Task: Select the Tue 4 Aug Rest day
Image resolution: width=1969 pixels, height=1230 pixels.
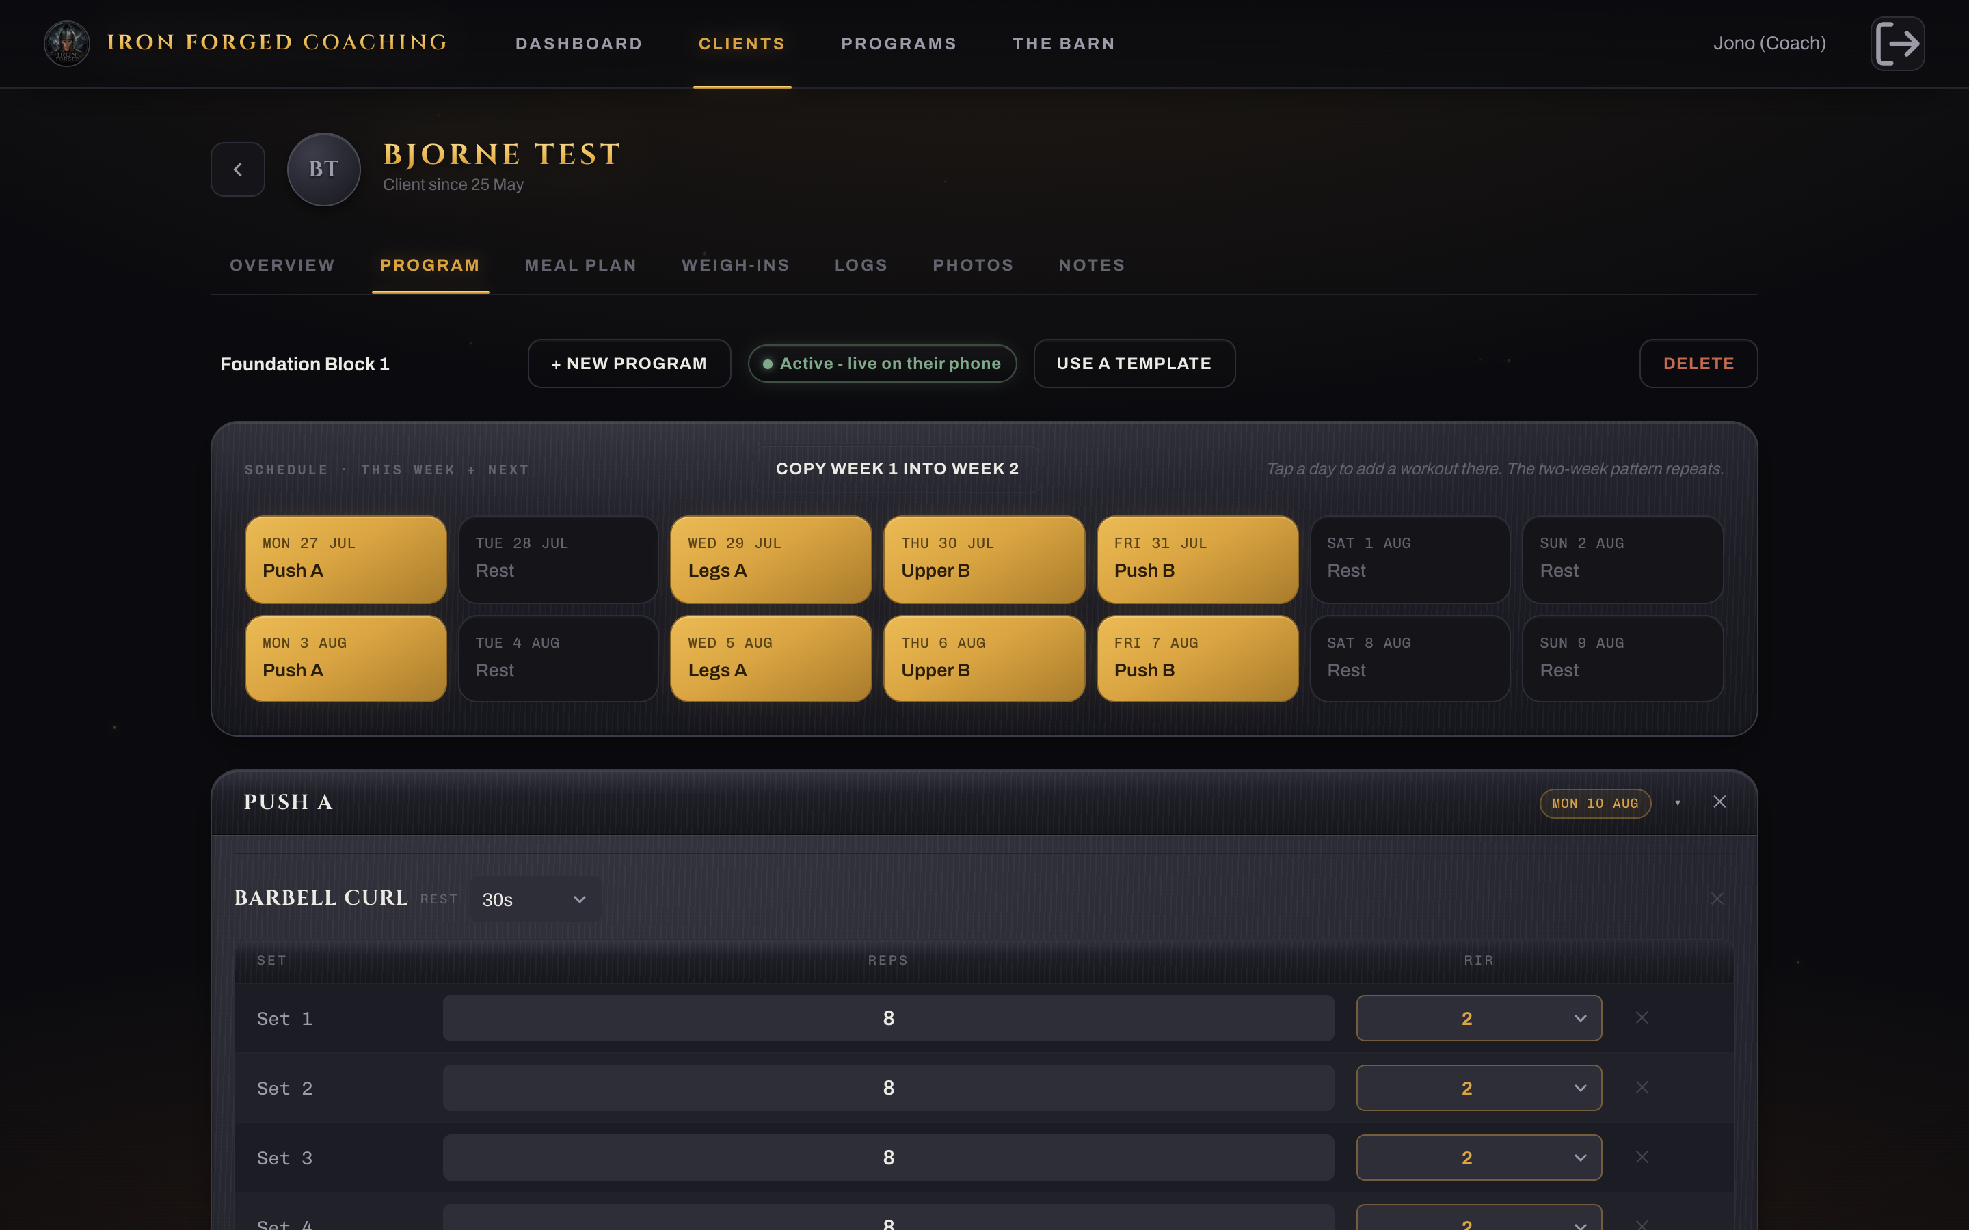Action: point(558,659)
